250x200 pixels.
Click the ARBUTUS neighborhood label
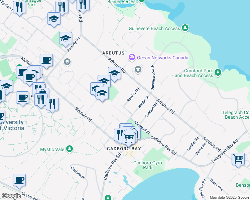coord(113,53)
